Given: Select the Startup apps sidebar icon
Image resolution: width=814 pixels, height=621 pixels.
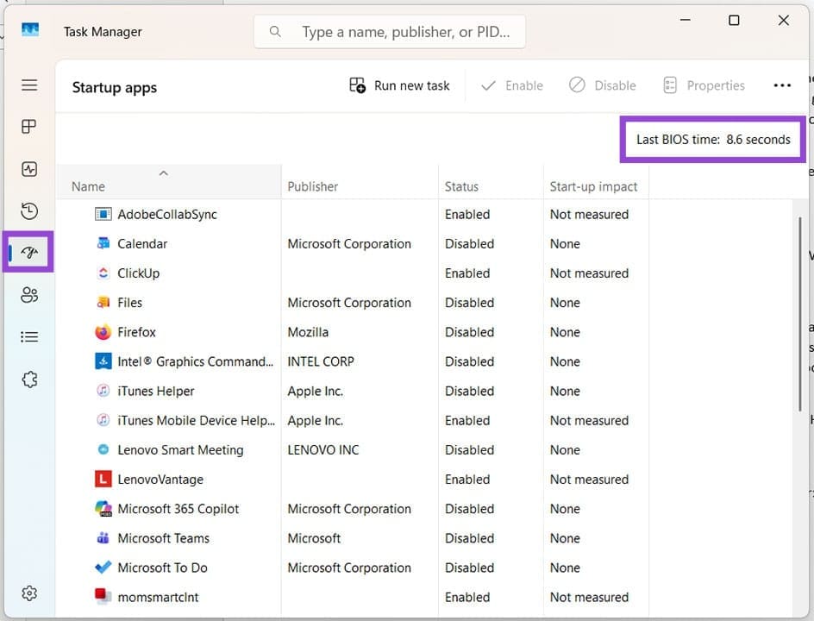Looking at the screenshot, I should 29,253.
